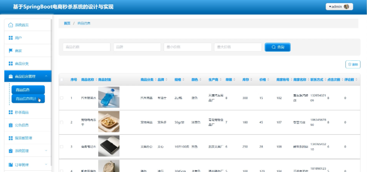The height and width of the screenshot is (172, 367).
Task: Focus the 最大价格 input field
Action: tap(238, 47)
